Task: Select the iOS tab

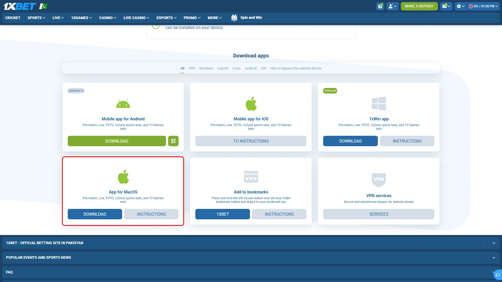Action: (263, 68)
